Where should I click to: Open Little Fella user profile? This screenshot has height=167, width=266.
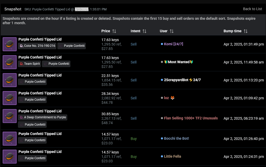(172, 157)
